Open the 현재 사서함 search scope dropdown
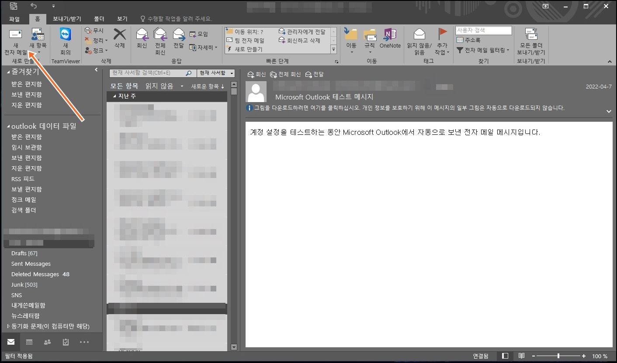 click(x=216, y=73)
